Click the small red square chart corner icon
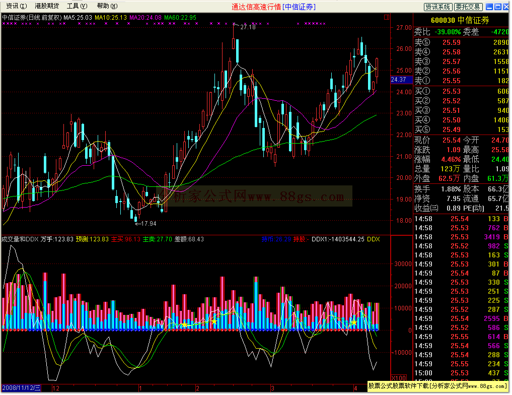 (x=387, y=17)
